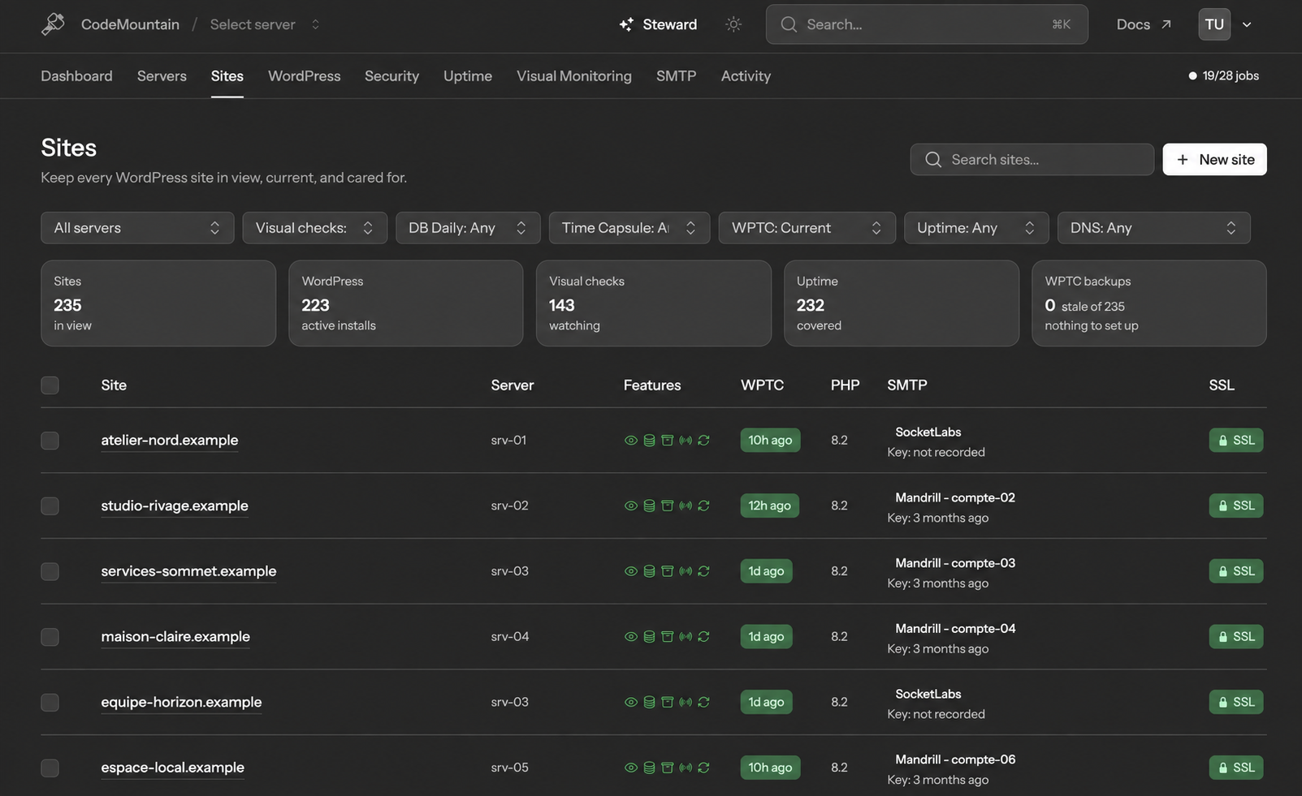This screenshot has width=1302, height=796.
Task: Tick the espace-local.example checkbox
Action: (x=50, y=768)
